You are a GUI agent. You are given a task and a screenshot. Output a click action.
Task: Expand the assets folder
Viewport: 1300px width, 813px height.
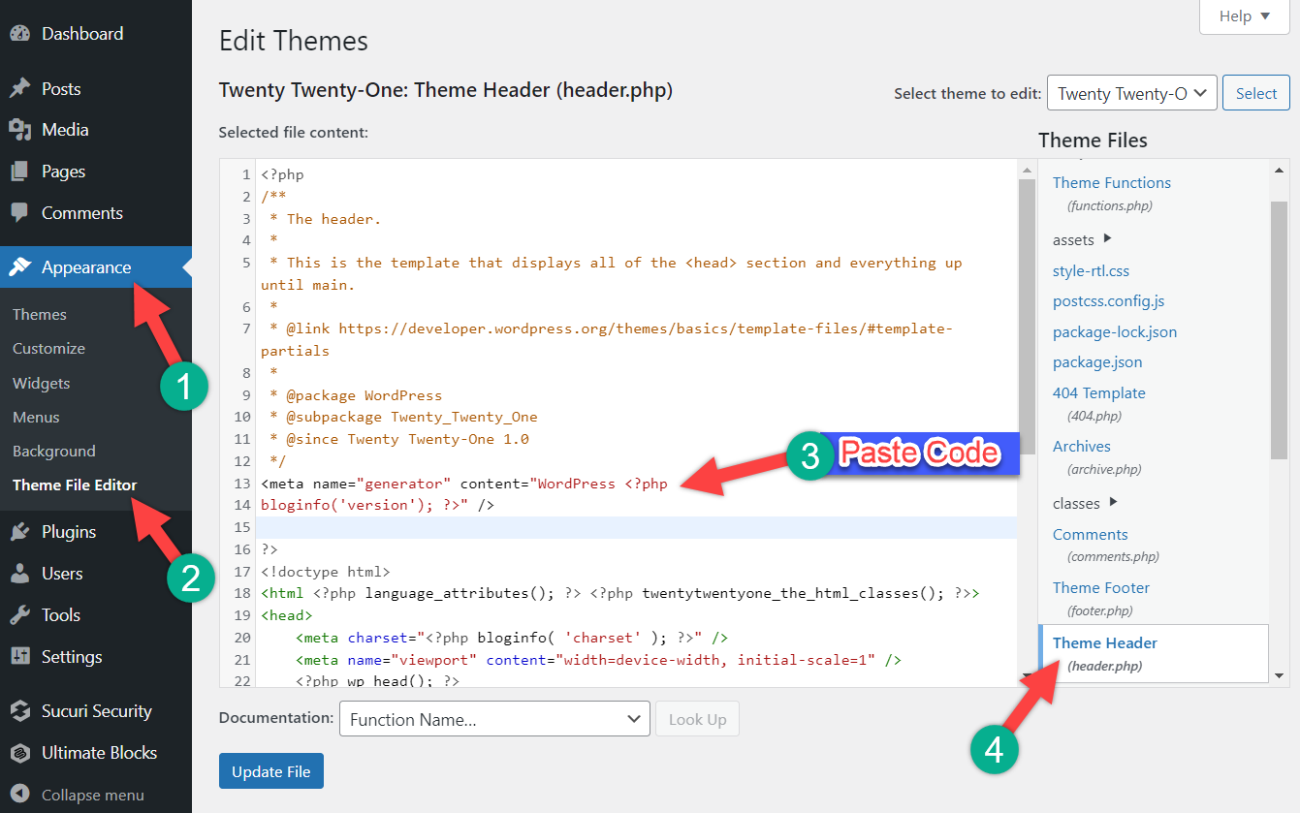coord(1108,238)
